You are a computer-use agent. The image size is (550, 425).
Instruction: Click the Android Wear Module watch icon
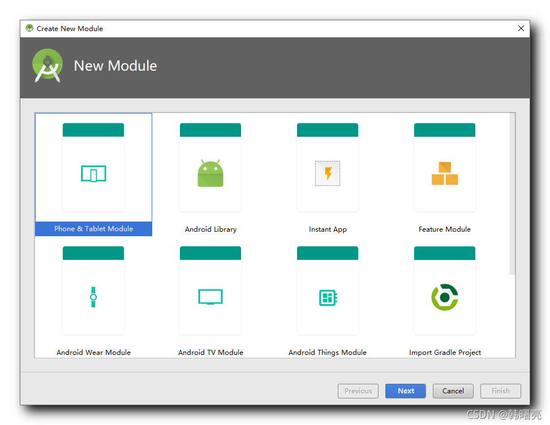[x=93, y=297]
